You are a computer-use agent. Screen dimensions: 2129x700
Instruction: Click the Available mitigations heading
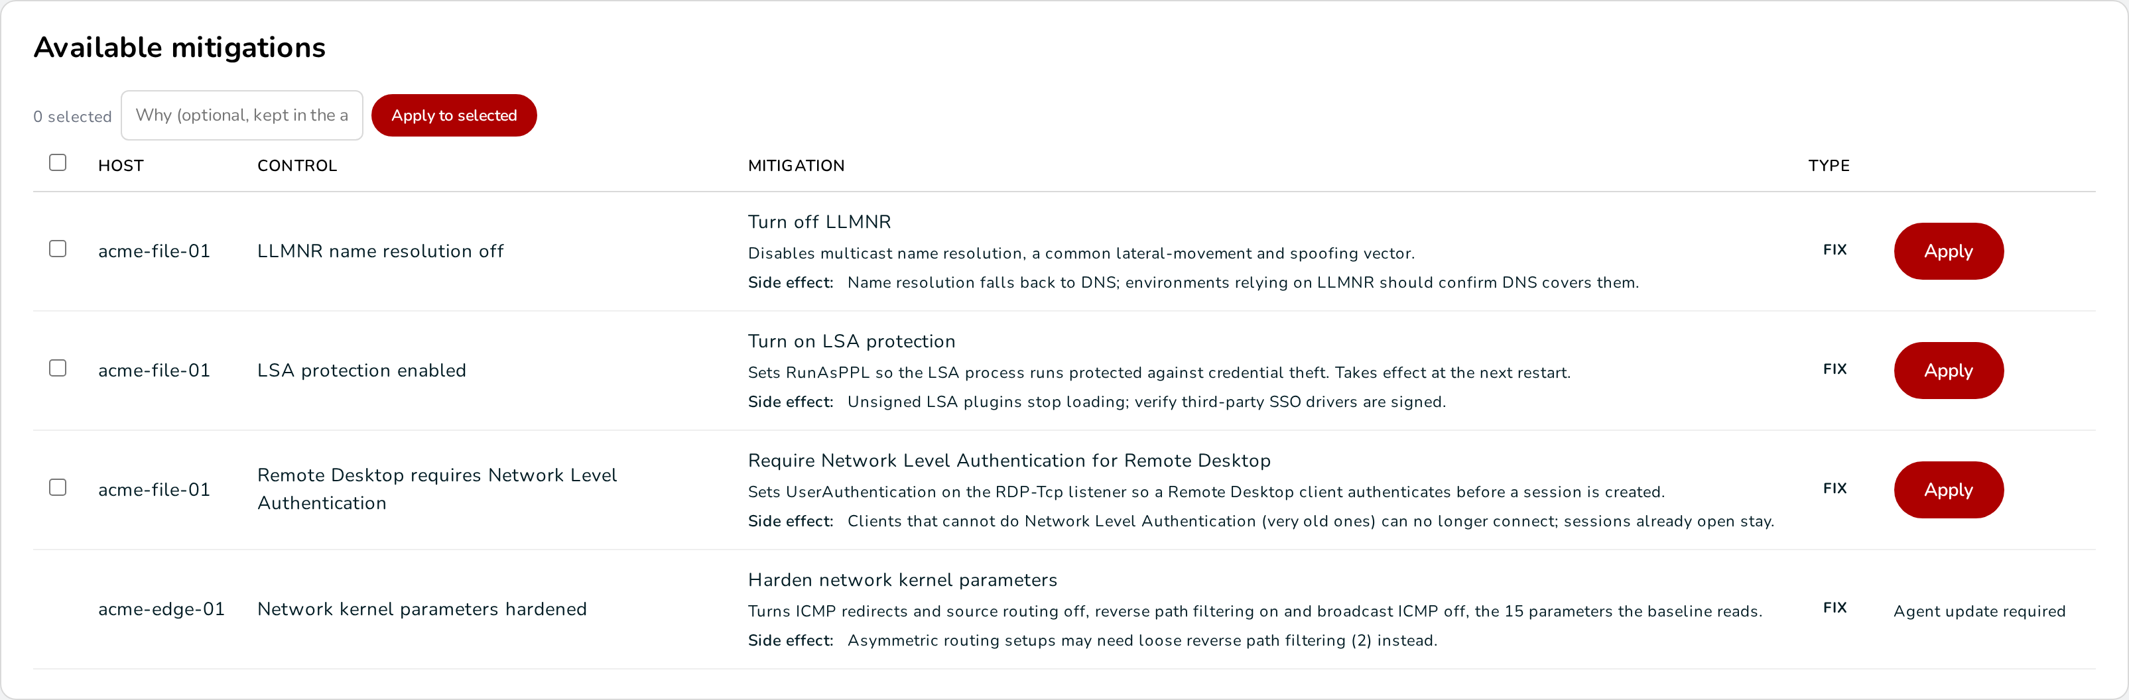coord(179,48)
